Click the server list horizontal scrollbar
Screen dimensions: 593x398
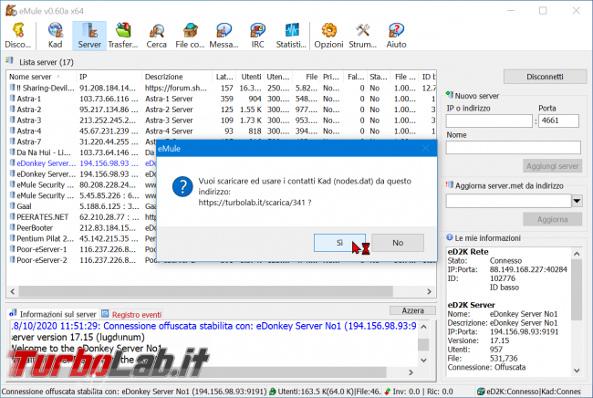pyautogui.click(x=206, y=291)
